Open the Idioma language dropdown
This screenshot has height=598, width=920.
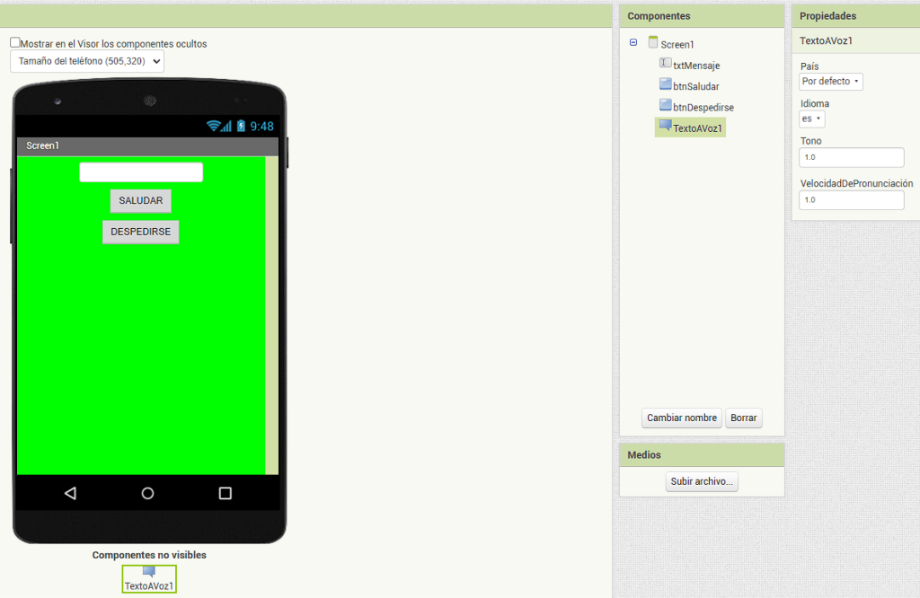pos(811,119)
